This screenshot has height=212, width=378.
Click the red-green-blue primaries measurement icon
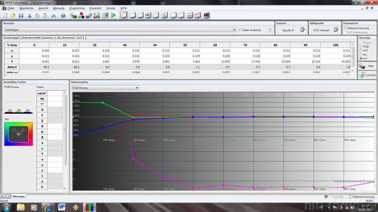coord(82,15)
